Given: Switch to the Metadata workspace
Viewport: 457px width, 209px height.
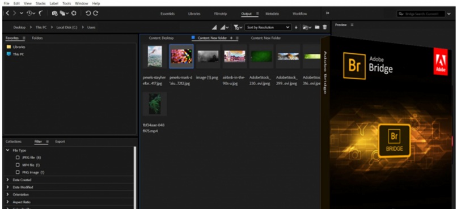Looking at the screenshot, I should pos(272,14).
